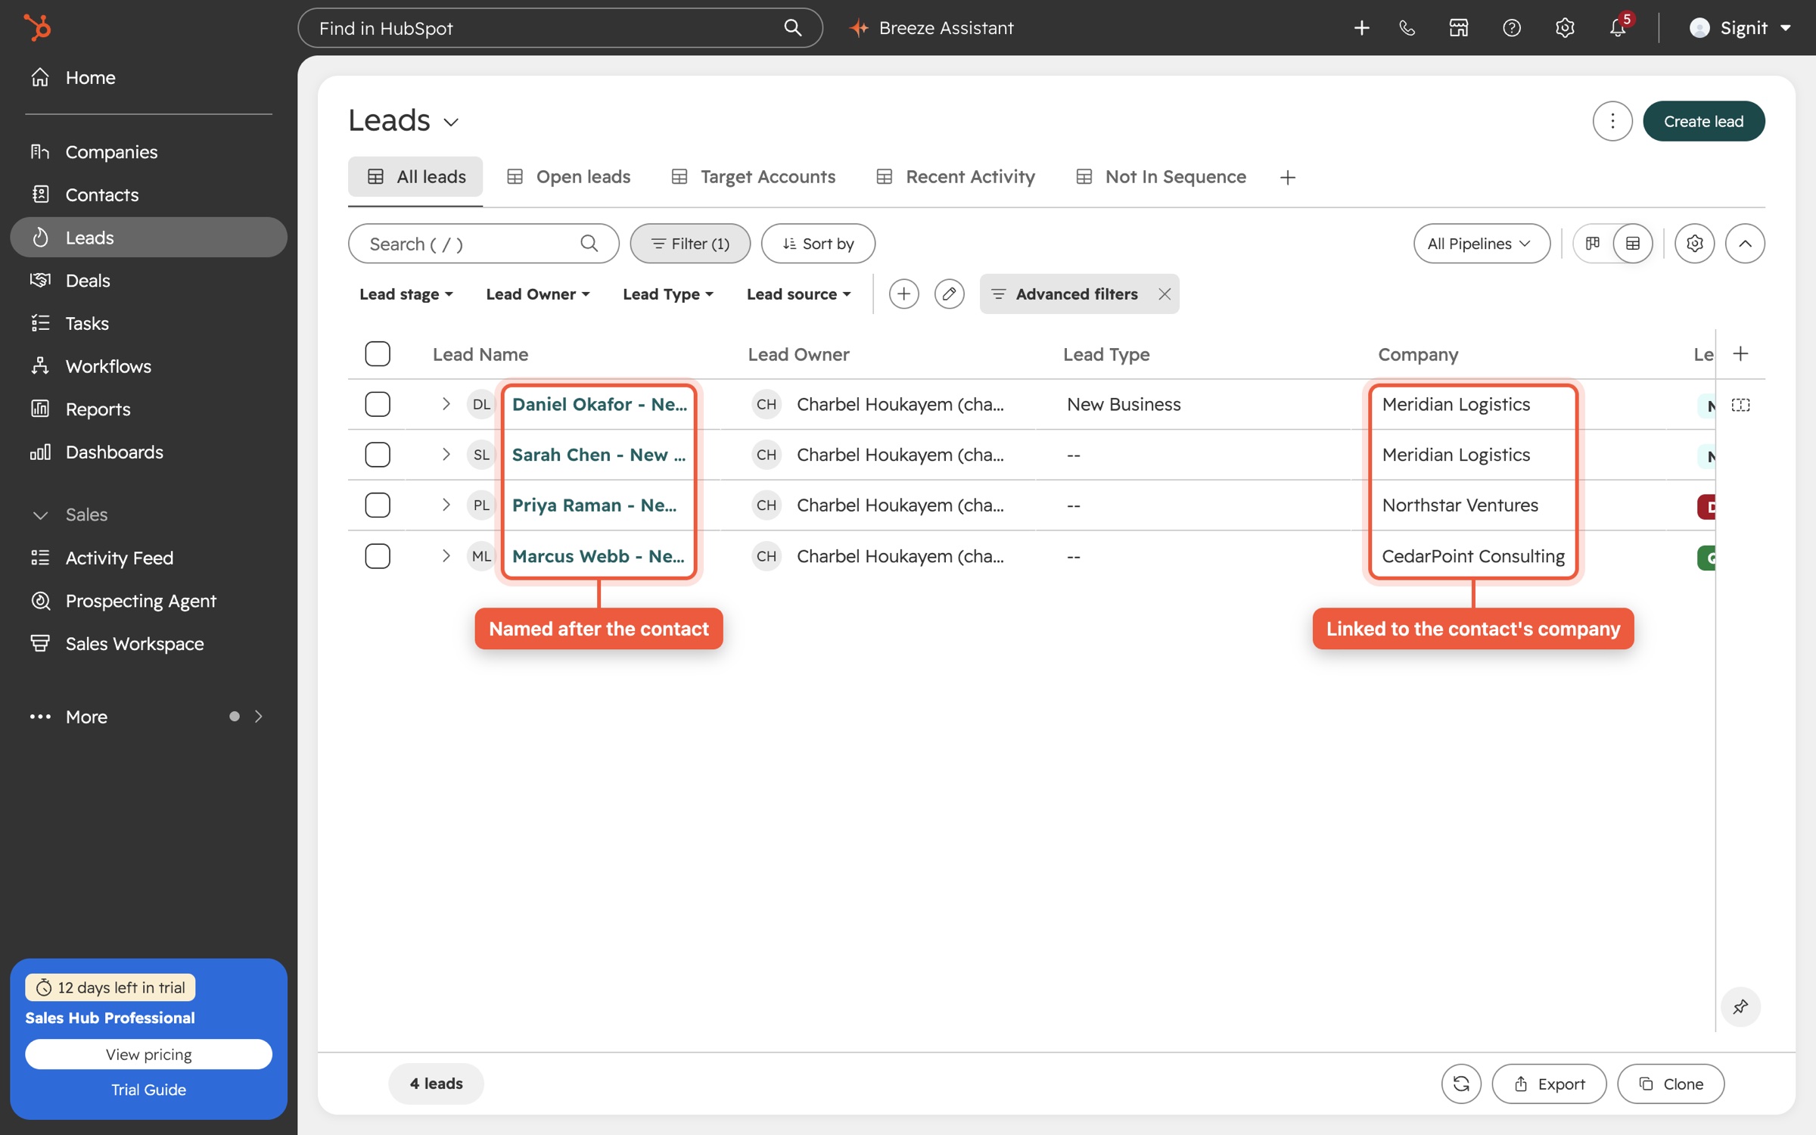
Task: Open the Lead Owner filter dropdown
Action: pos(538,294)
